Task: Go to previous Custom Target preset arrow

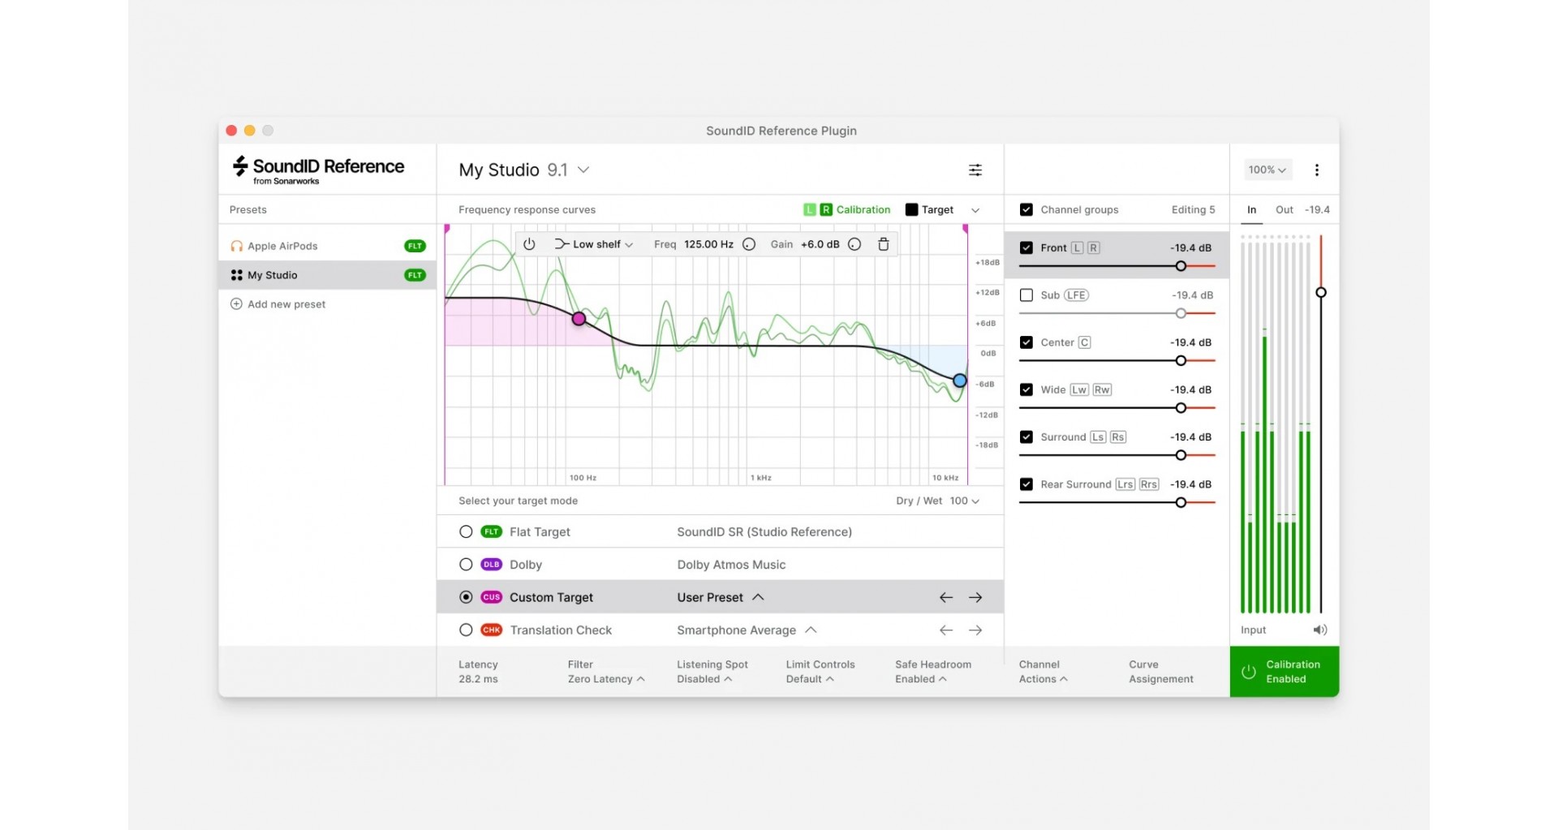Action: point(946,597)
